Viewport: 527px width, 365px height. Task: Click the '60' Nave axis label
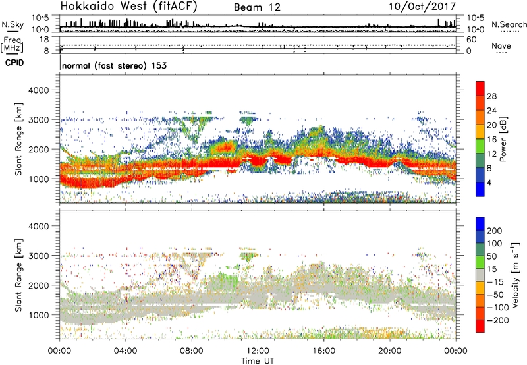[471, 40]
